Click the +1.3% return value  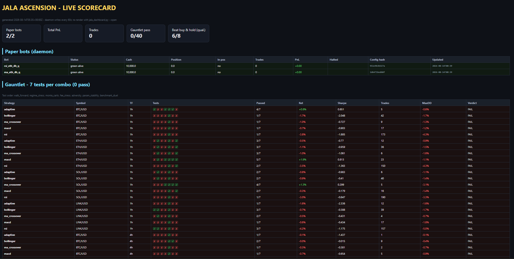click(x=303, y=184)
